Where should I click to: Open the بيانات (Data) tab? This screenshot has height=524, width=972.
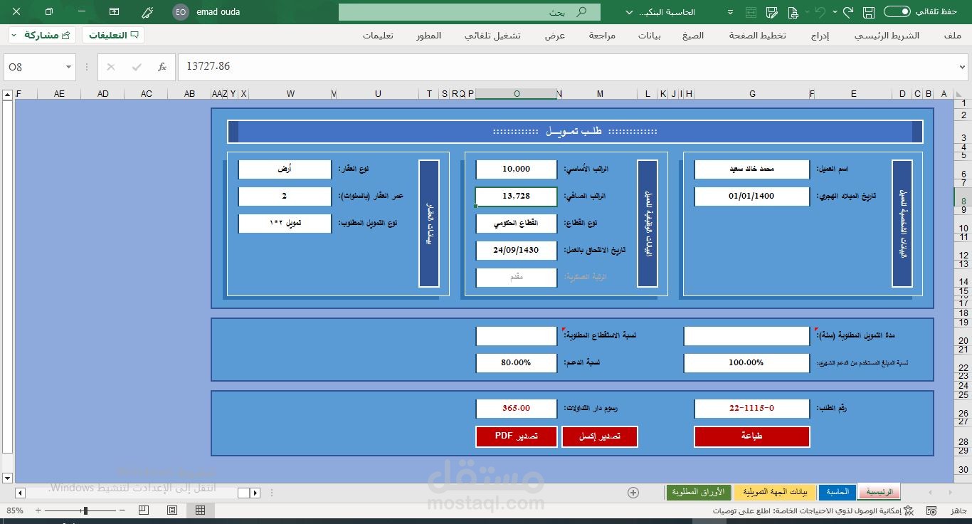coord(649,36)
